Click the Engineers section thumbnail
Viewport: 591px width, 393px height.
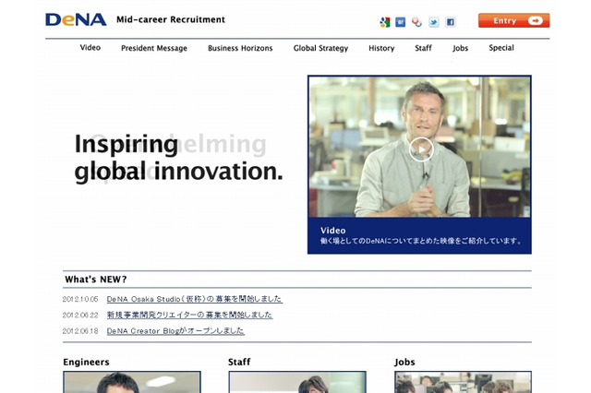pyautogui.click(x=132, y=382)
